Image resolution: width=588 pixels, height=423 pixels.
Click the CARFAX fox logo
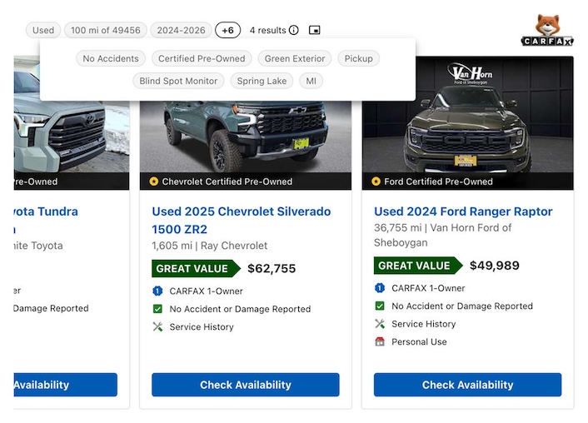pos(547,30)
